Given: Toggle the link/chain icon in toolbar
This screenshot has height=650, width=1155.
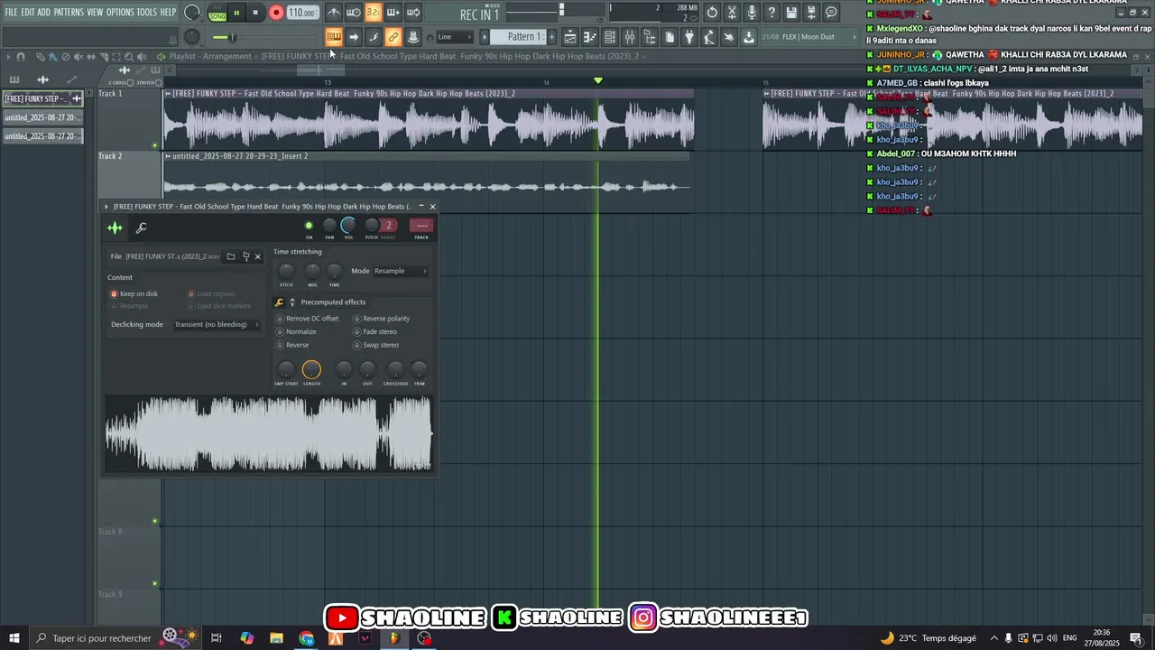Looking at the screenshot, I should [393, 37].
